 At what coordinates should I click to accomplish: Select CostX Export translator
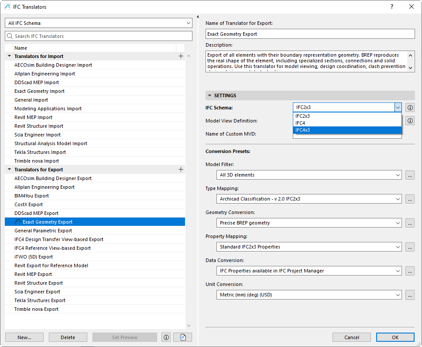95,204
